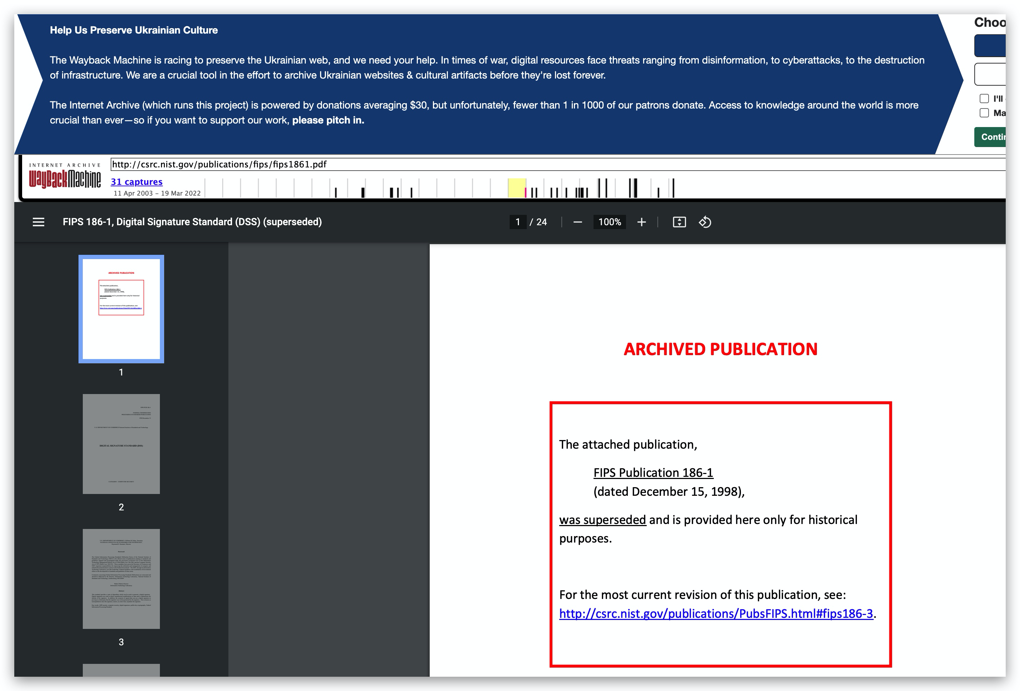Jump to the page 2 thumbnail

121,444
